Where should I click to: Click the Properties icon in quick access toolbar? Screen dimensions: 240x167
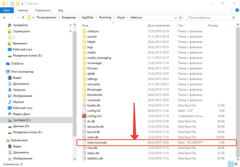(x=12, y=4)
